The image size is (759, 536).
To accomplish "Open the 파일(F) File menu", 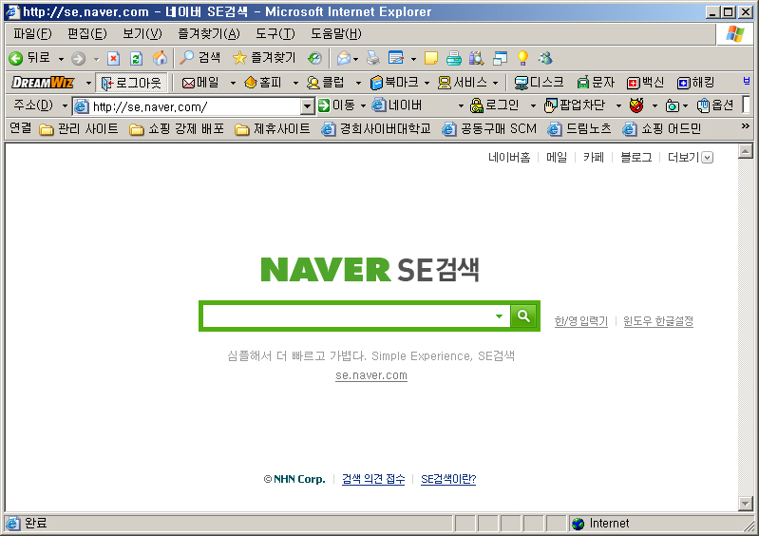I will 32,33.
